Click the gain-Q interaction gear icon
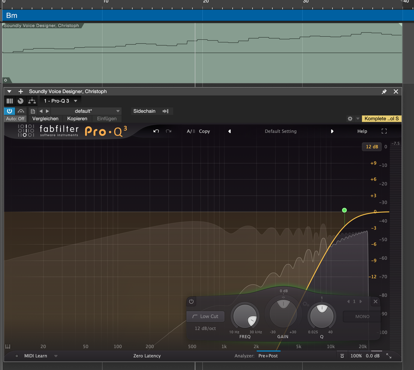Screen dimensions: 414x370 [305, 304]
